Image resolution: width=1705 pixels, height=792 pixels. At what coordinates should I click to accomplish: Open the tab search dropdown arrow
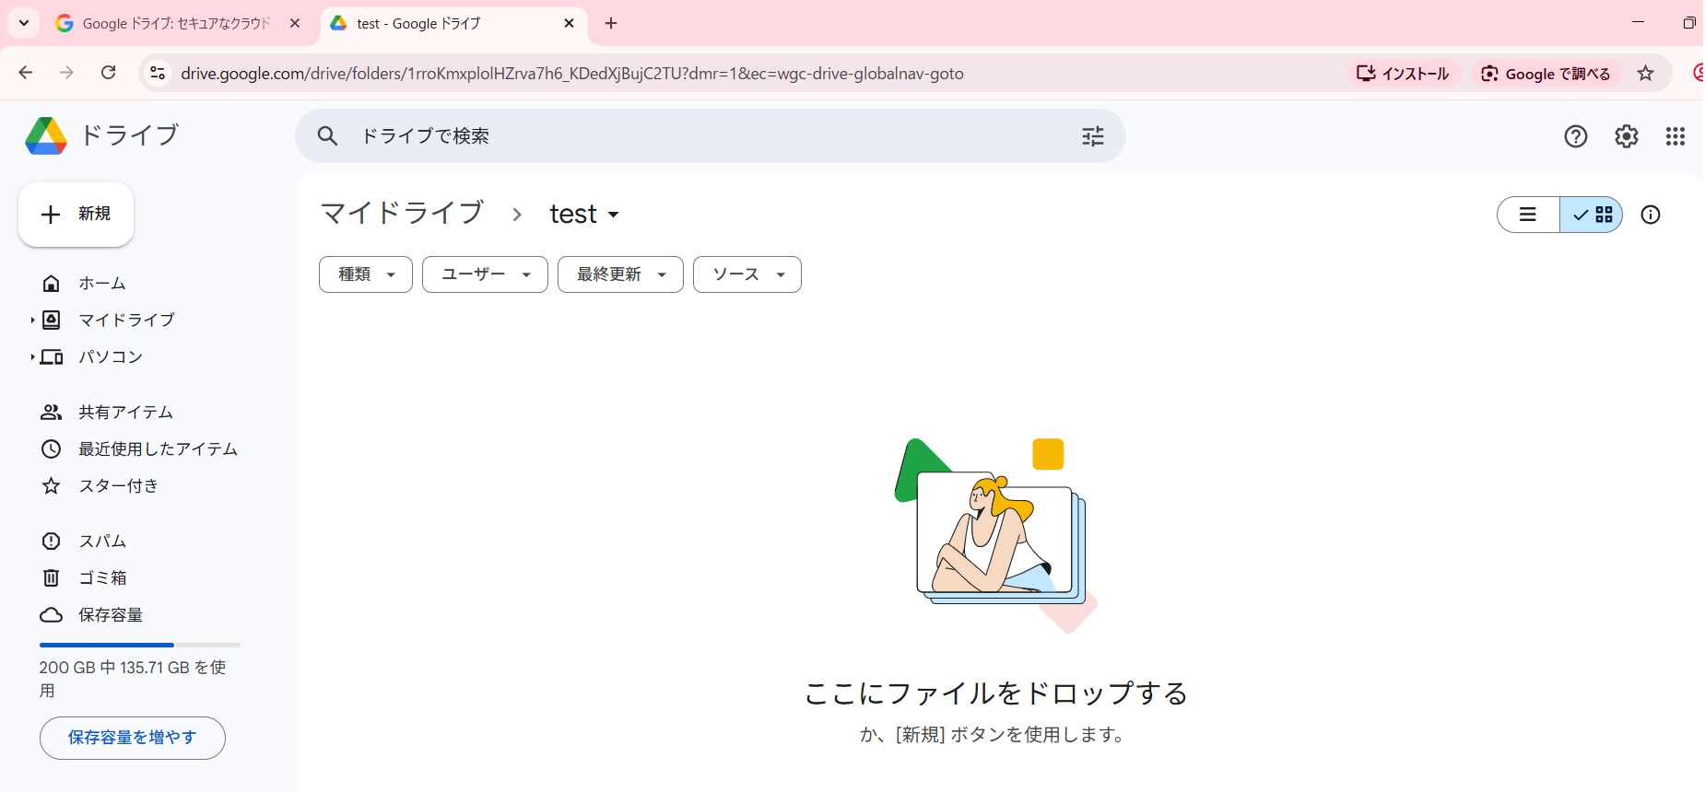click(x=24, y=23)
